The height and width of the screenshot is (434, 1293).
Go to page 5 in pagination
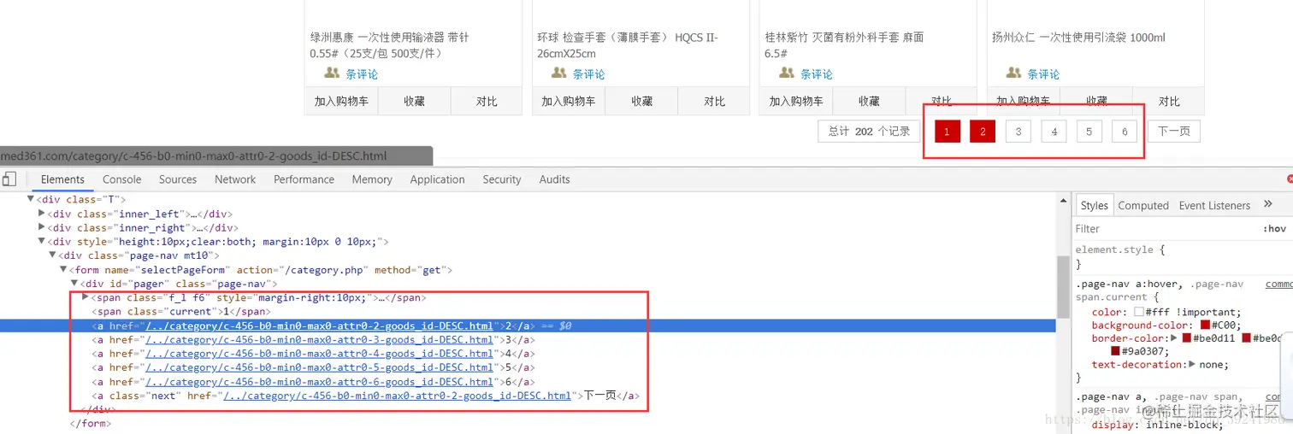click(x=1089, y=132)
